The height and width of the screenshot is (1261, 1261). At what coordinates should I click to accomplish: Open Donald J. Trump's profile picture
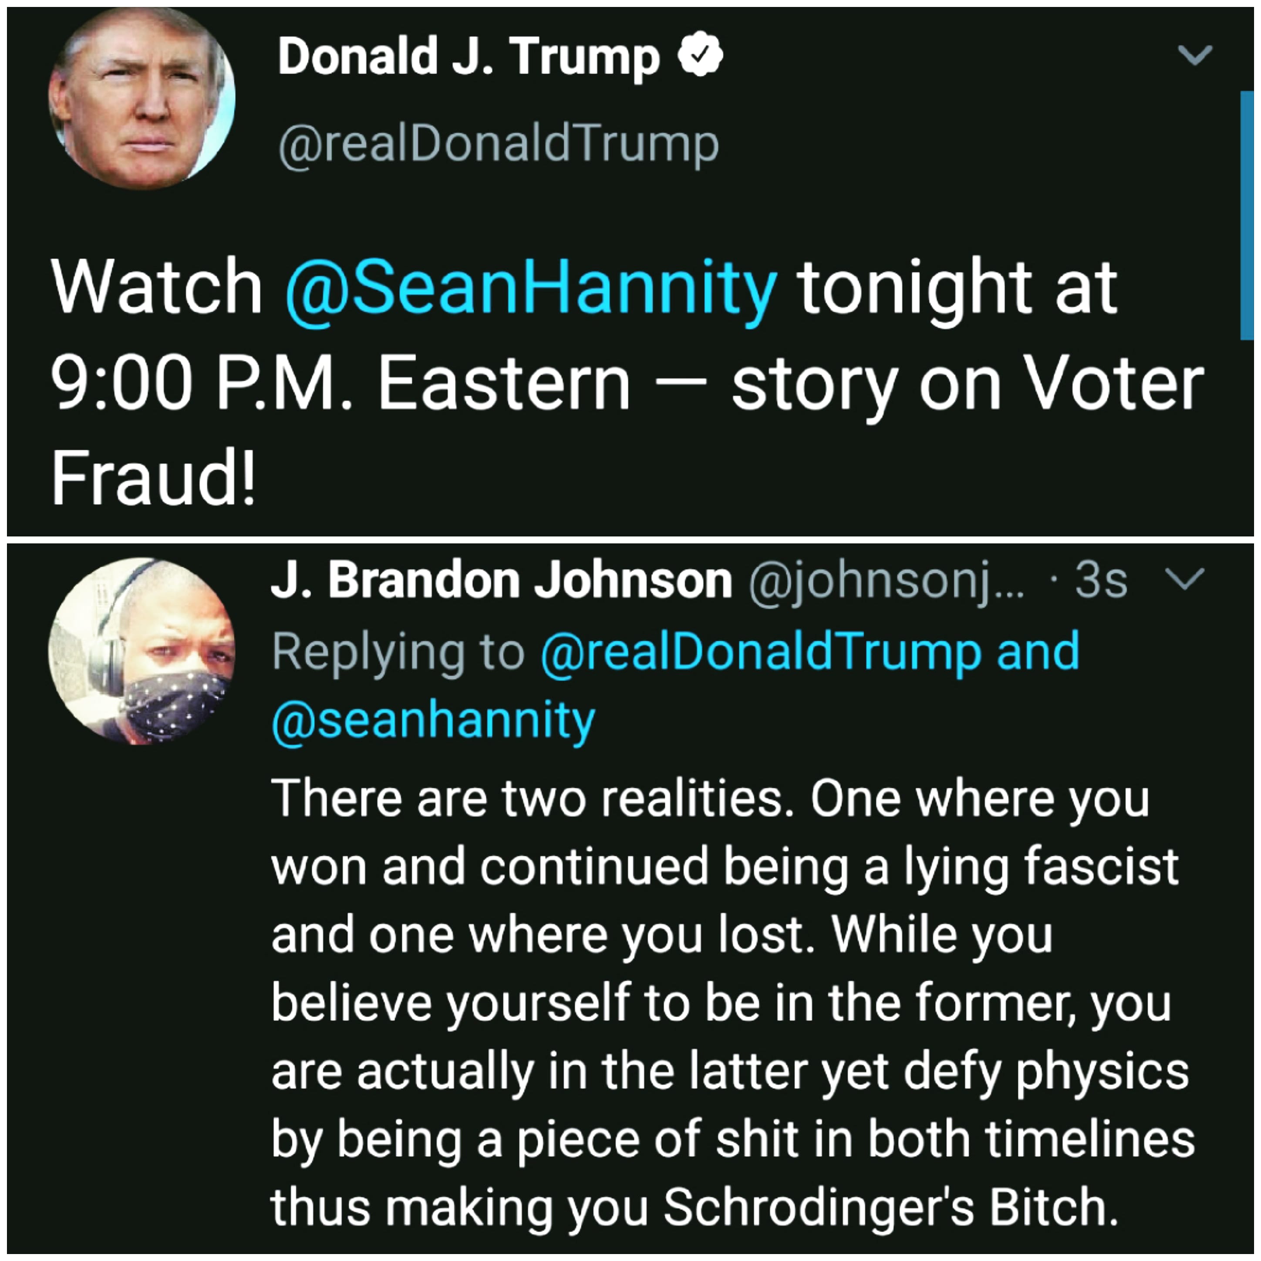point(142,98)
